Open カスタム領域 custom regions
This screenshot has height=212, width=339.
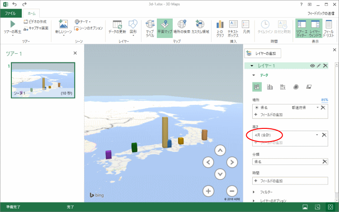click(200, 27)
